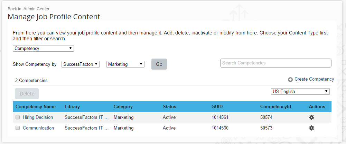Click the disabled Delete button

coord(27,94)
